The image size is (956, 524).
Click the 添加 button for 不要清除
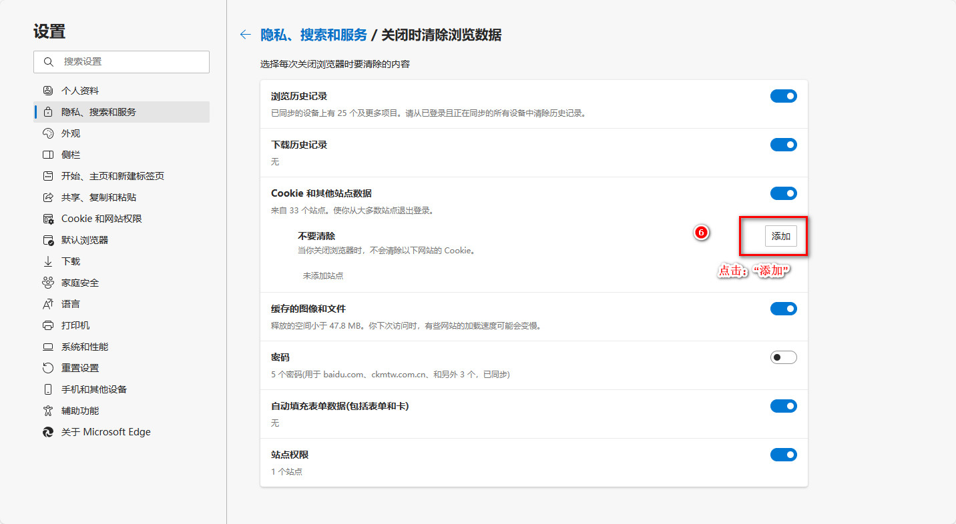(x=780, y=236)
